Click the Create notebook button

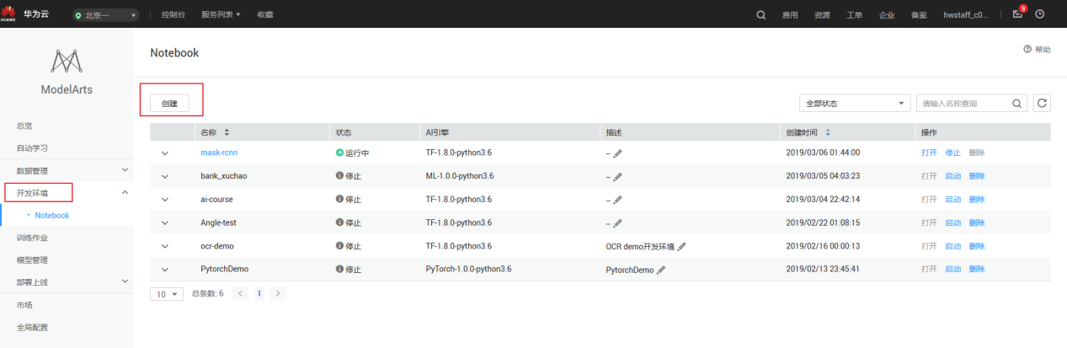[170, 104]
